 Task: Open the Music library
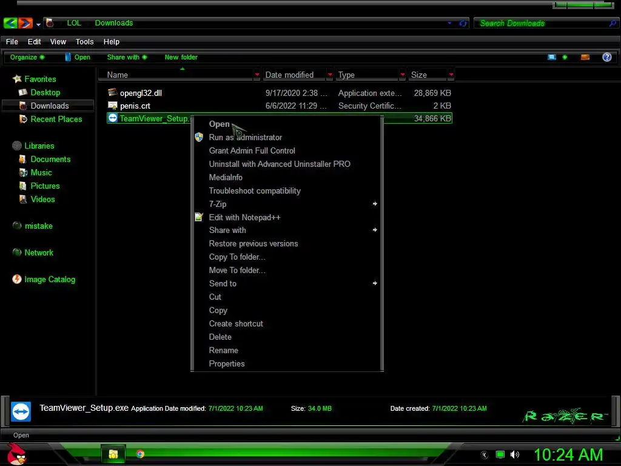pyautogui.click(x=41, y=173)
